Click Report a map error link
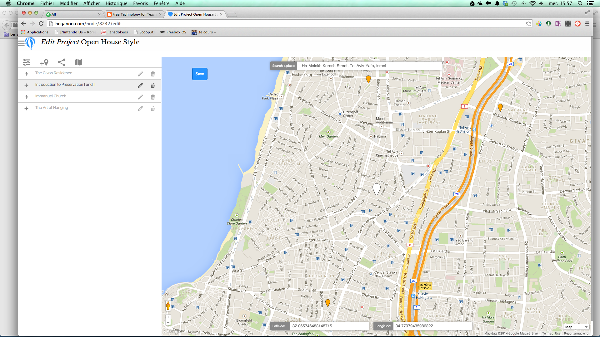This screenshot has width=600, height=337. pyautogui.click(x=577, y=334)
